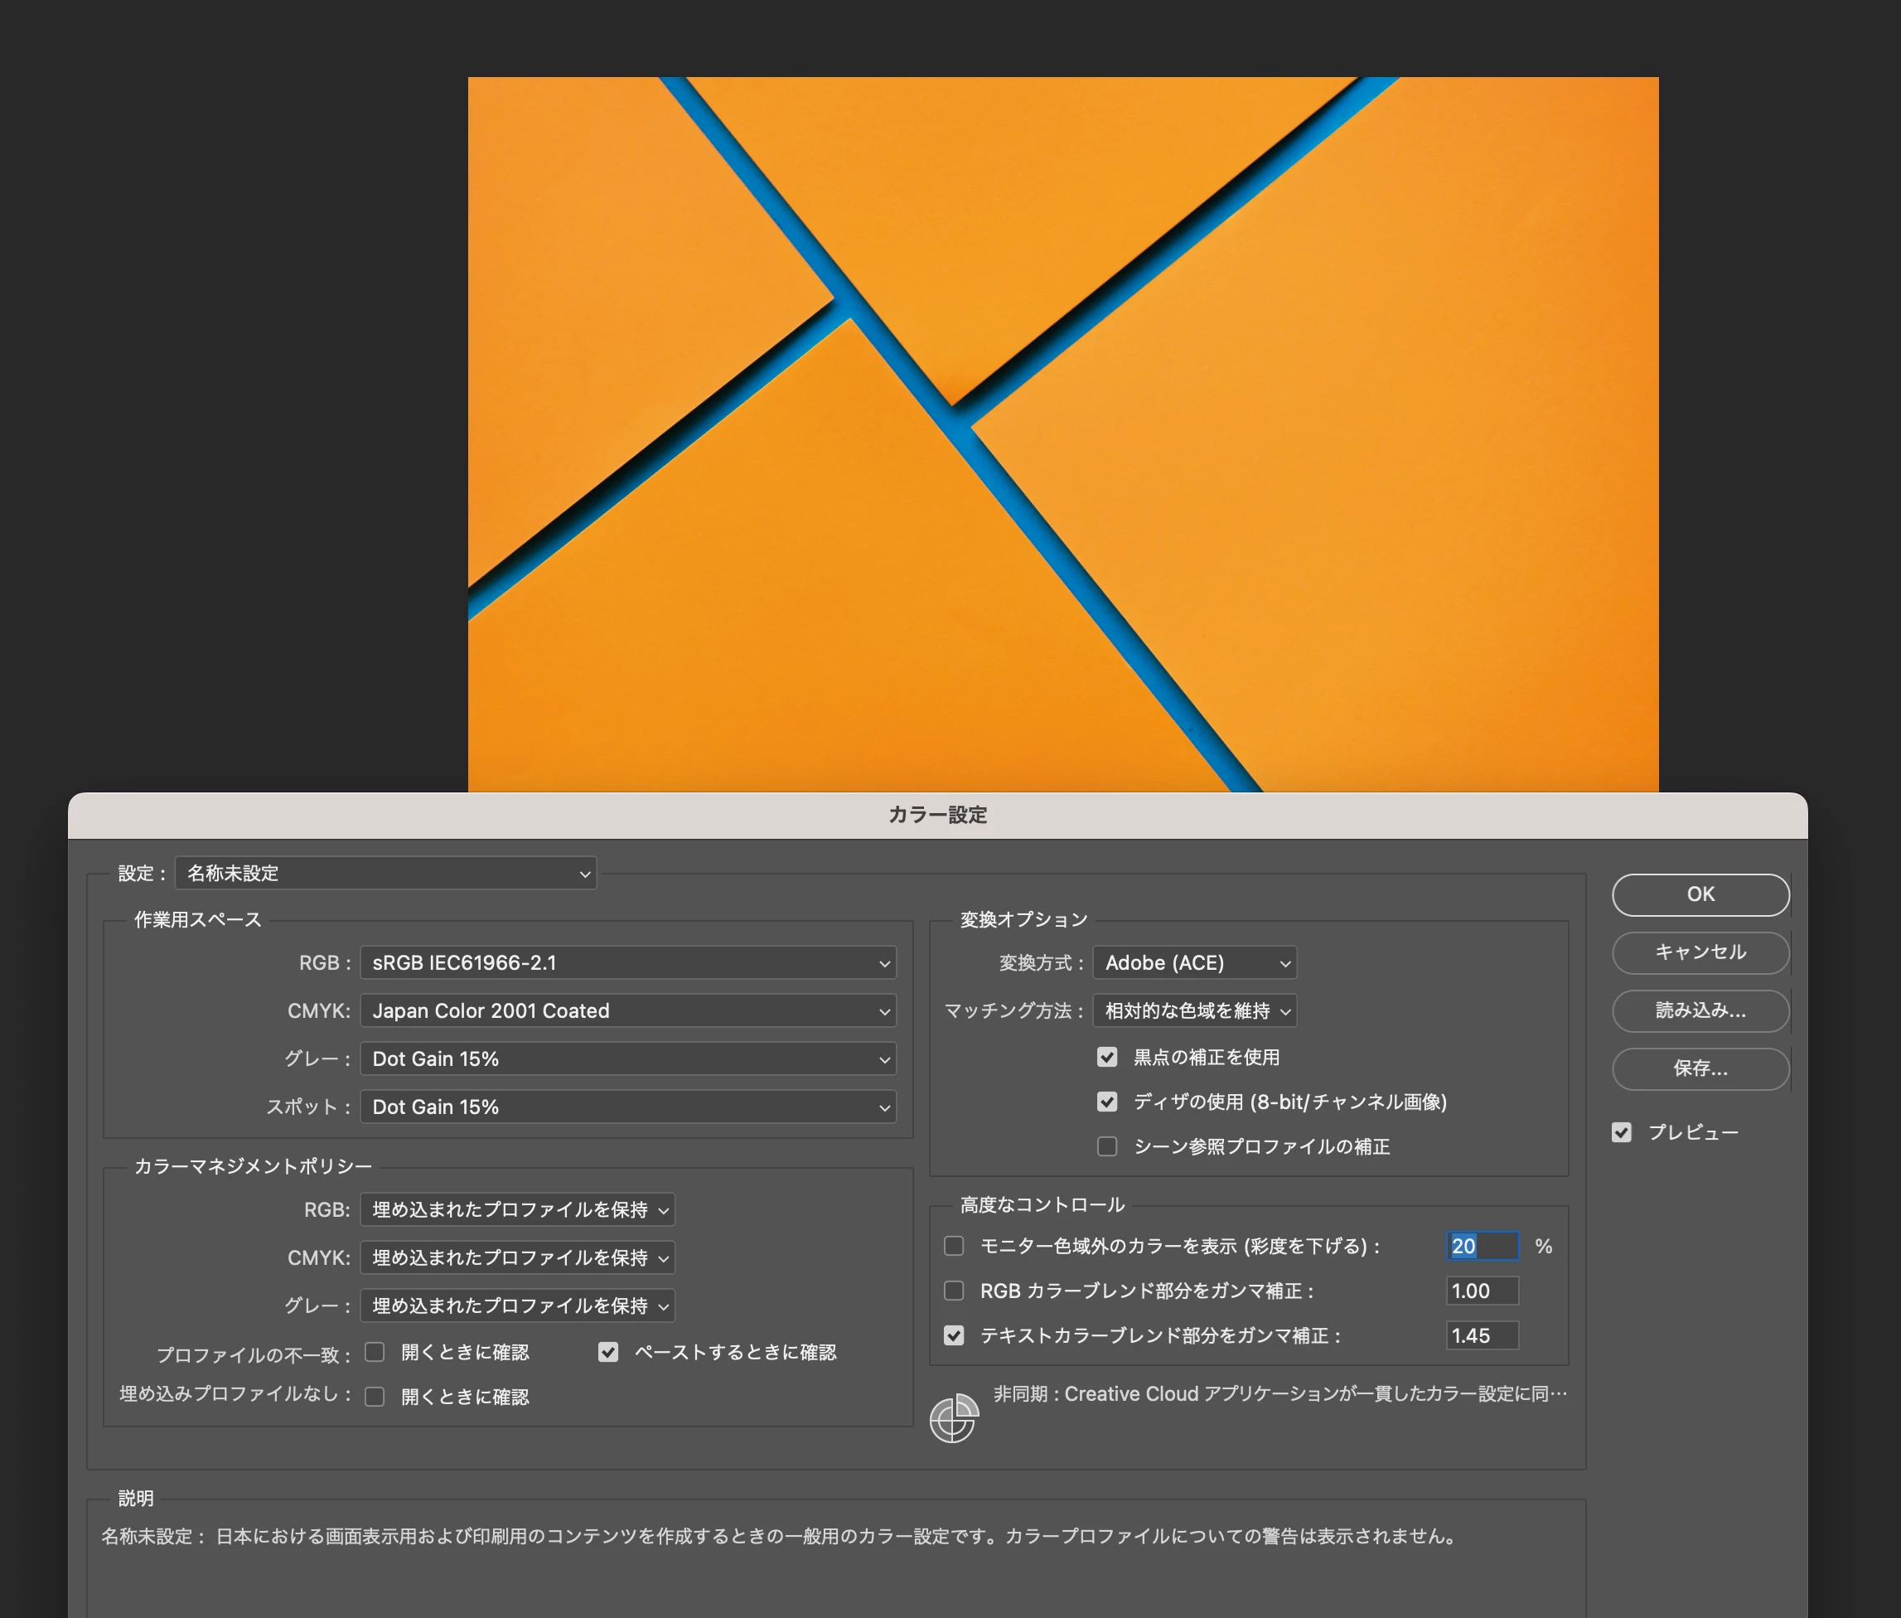Click the OK button
This screenshot has width=1901, height=1618.
click(1700, 894)
